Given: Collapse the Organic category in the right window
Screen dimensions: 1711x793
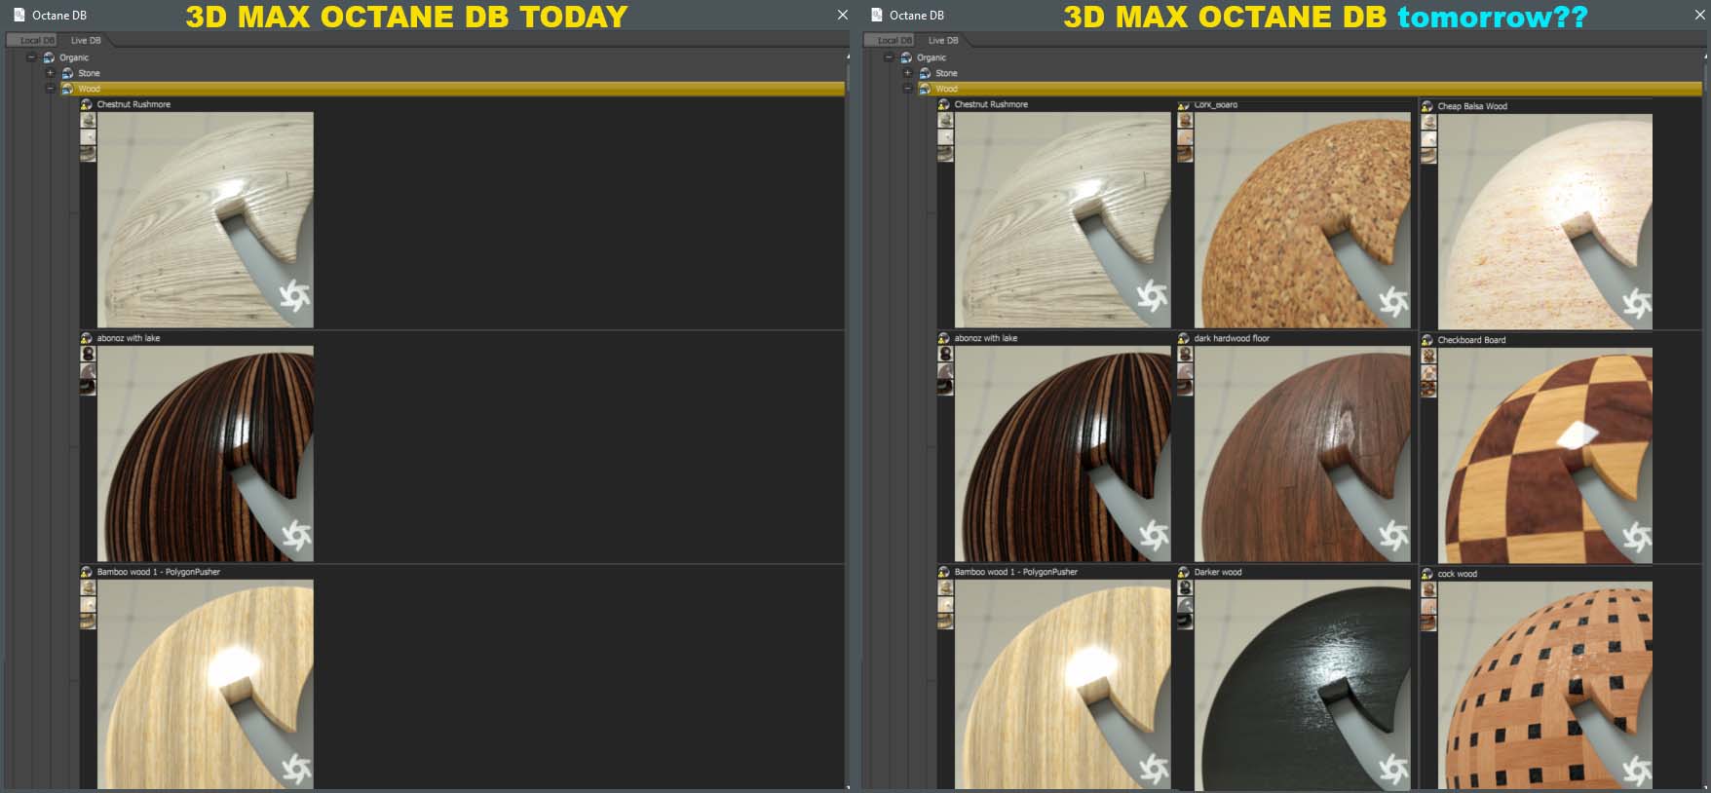Looking at the screenshot, I should (889, 57).
